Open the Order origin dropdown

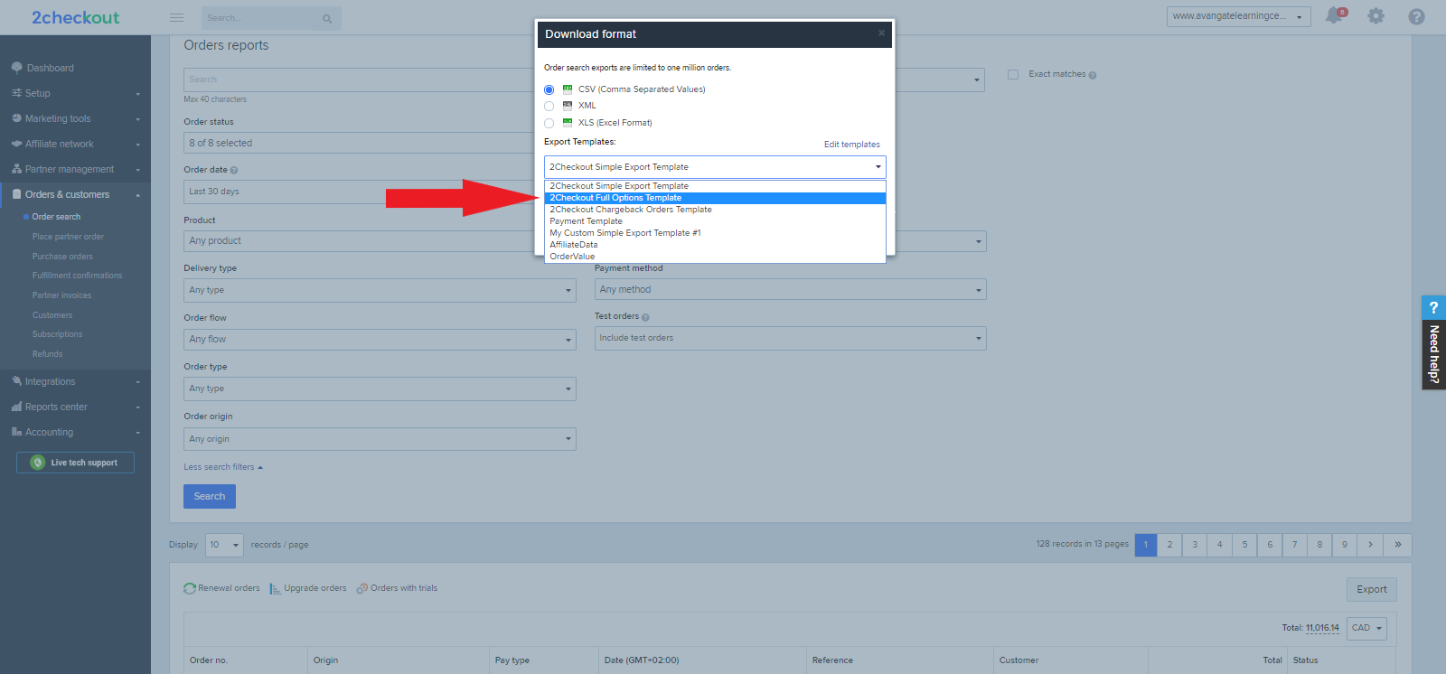click(380, 439)
